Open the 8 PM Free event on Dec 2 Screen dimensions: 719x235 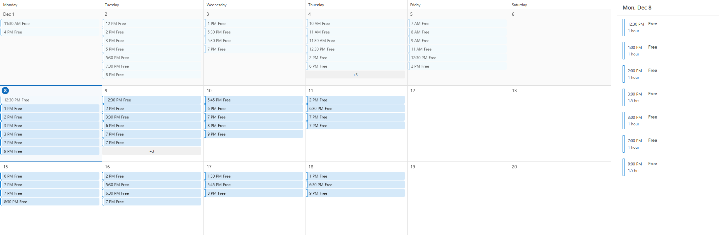pos(152,75)
